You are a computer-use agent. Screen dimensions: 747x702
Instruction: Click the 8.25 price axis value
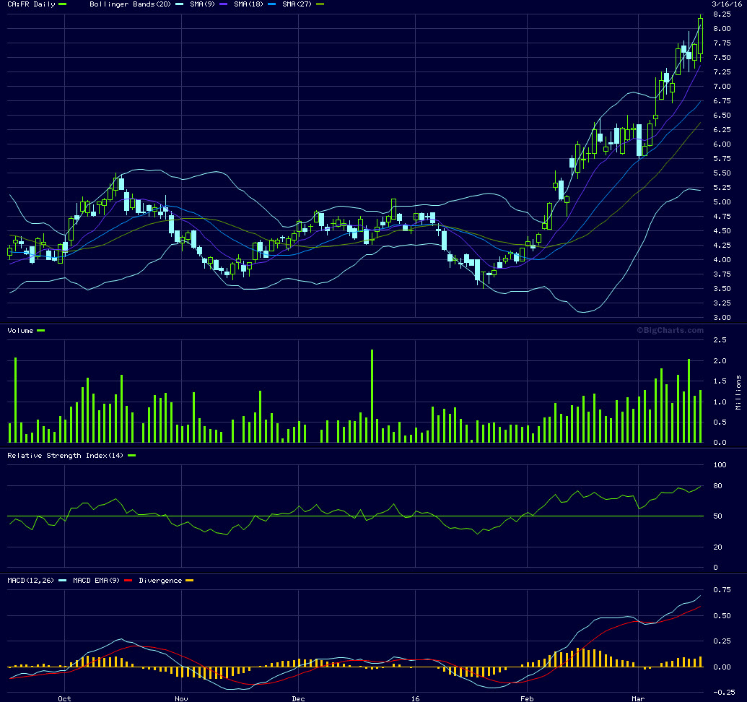pos(722,14)
